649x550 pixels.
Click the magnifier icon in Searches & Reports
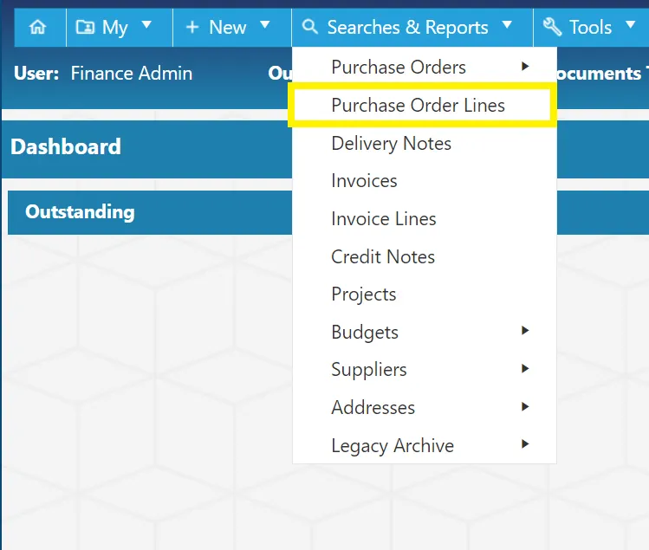click(310, 27)
